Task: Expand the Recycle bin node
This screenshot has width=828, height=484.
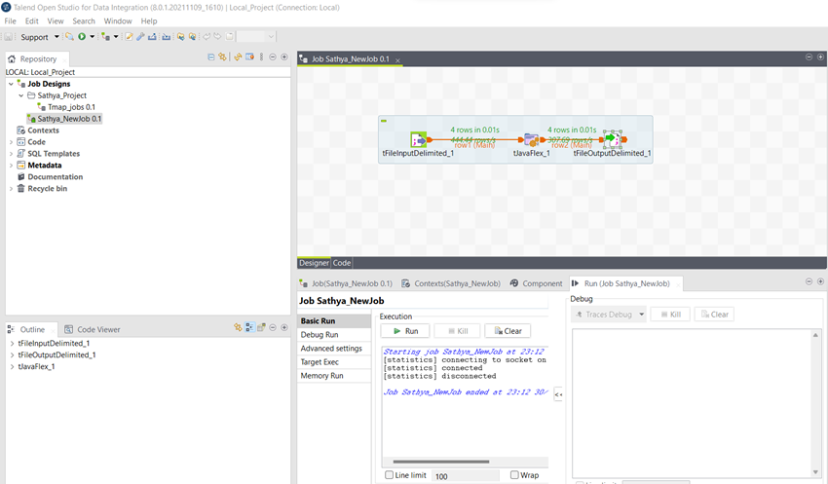Action: click(x=11, y=188)
